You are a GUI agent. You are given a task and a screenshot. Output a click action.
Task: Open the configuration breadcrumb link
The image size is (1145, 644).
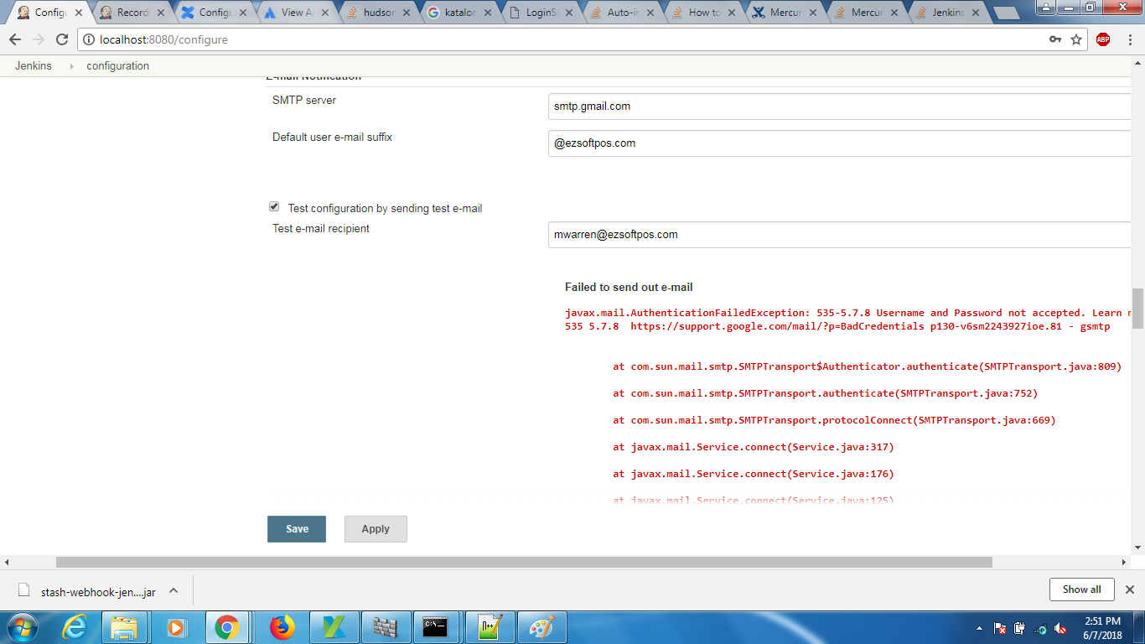pyautogui.click(x=118, y=66)
